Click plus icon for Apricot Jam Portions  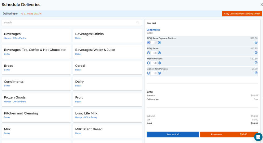point(159,73)
